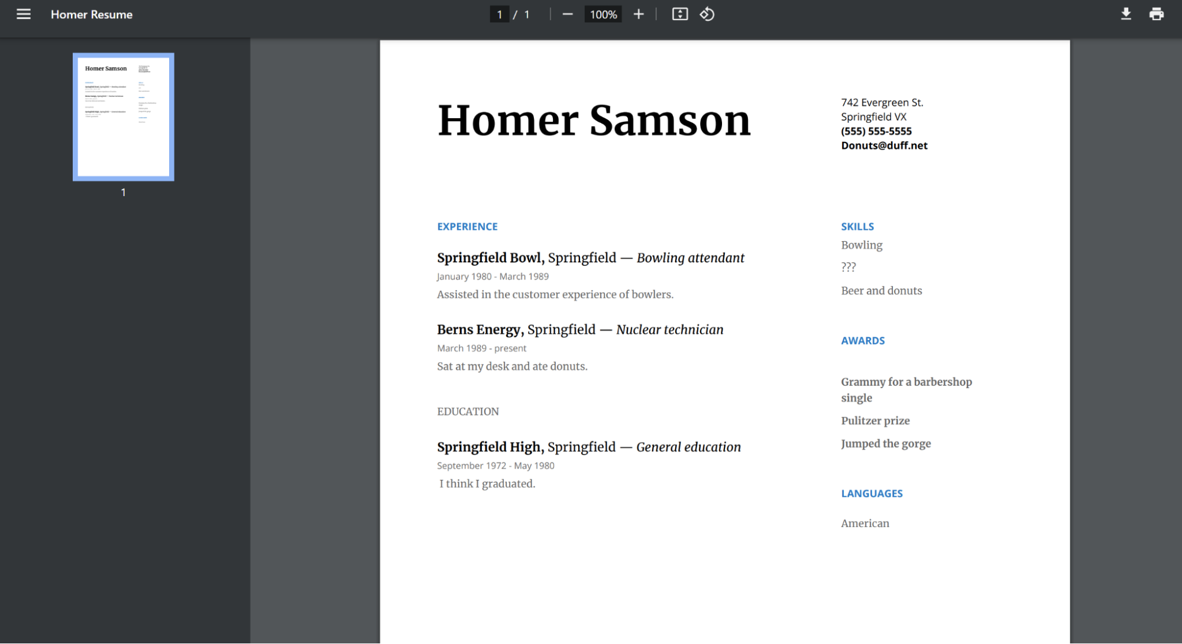Click the SKILLS section heading
The image size is (1182, 644).
coord(857,227)
